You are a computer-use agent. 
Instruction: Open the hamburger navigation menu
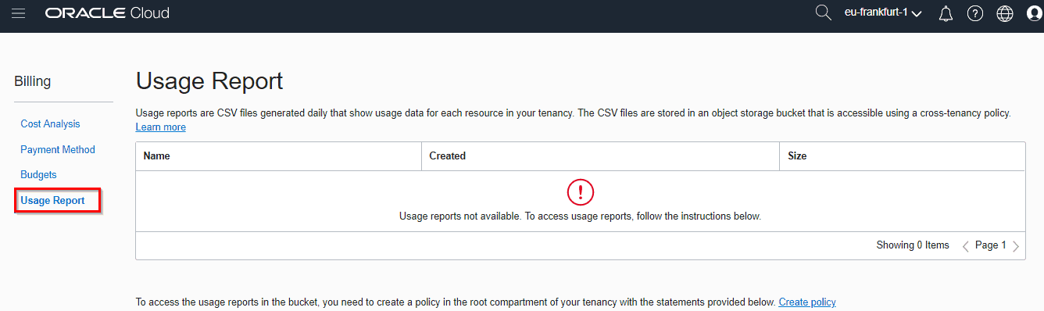coord(19,13)
